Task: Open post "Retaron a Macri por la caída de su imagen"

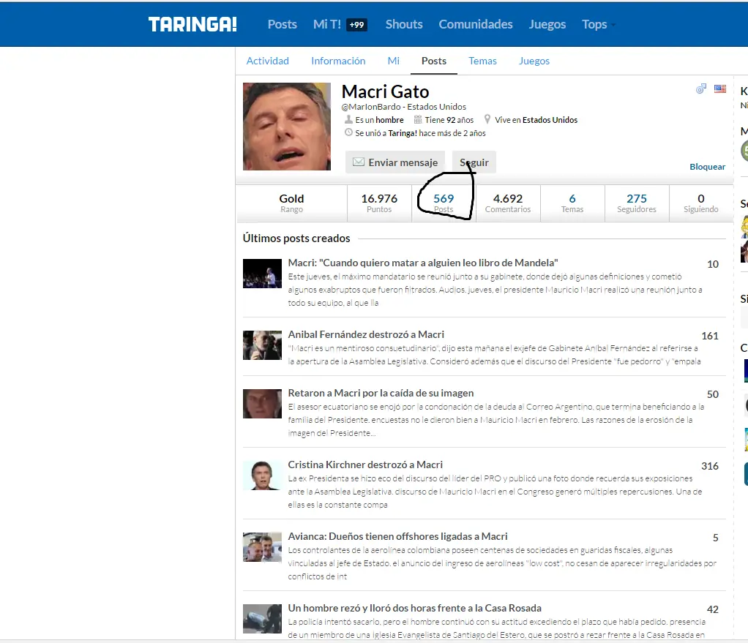Action: [x=381, y=394]
